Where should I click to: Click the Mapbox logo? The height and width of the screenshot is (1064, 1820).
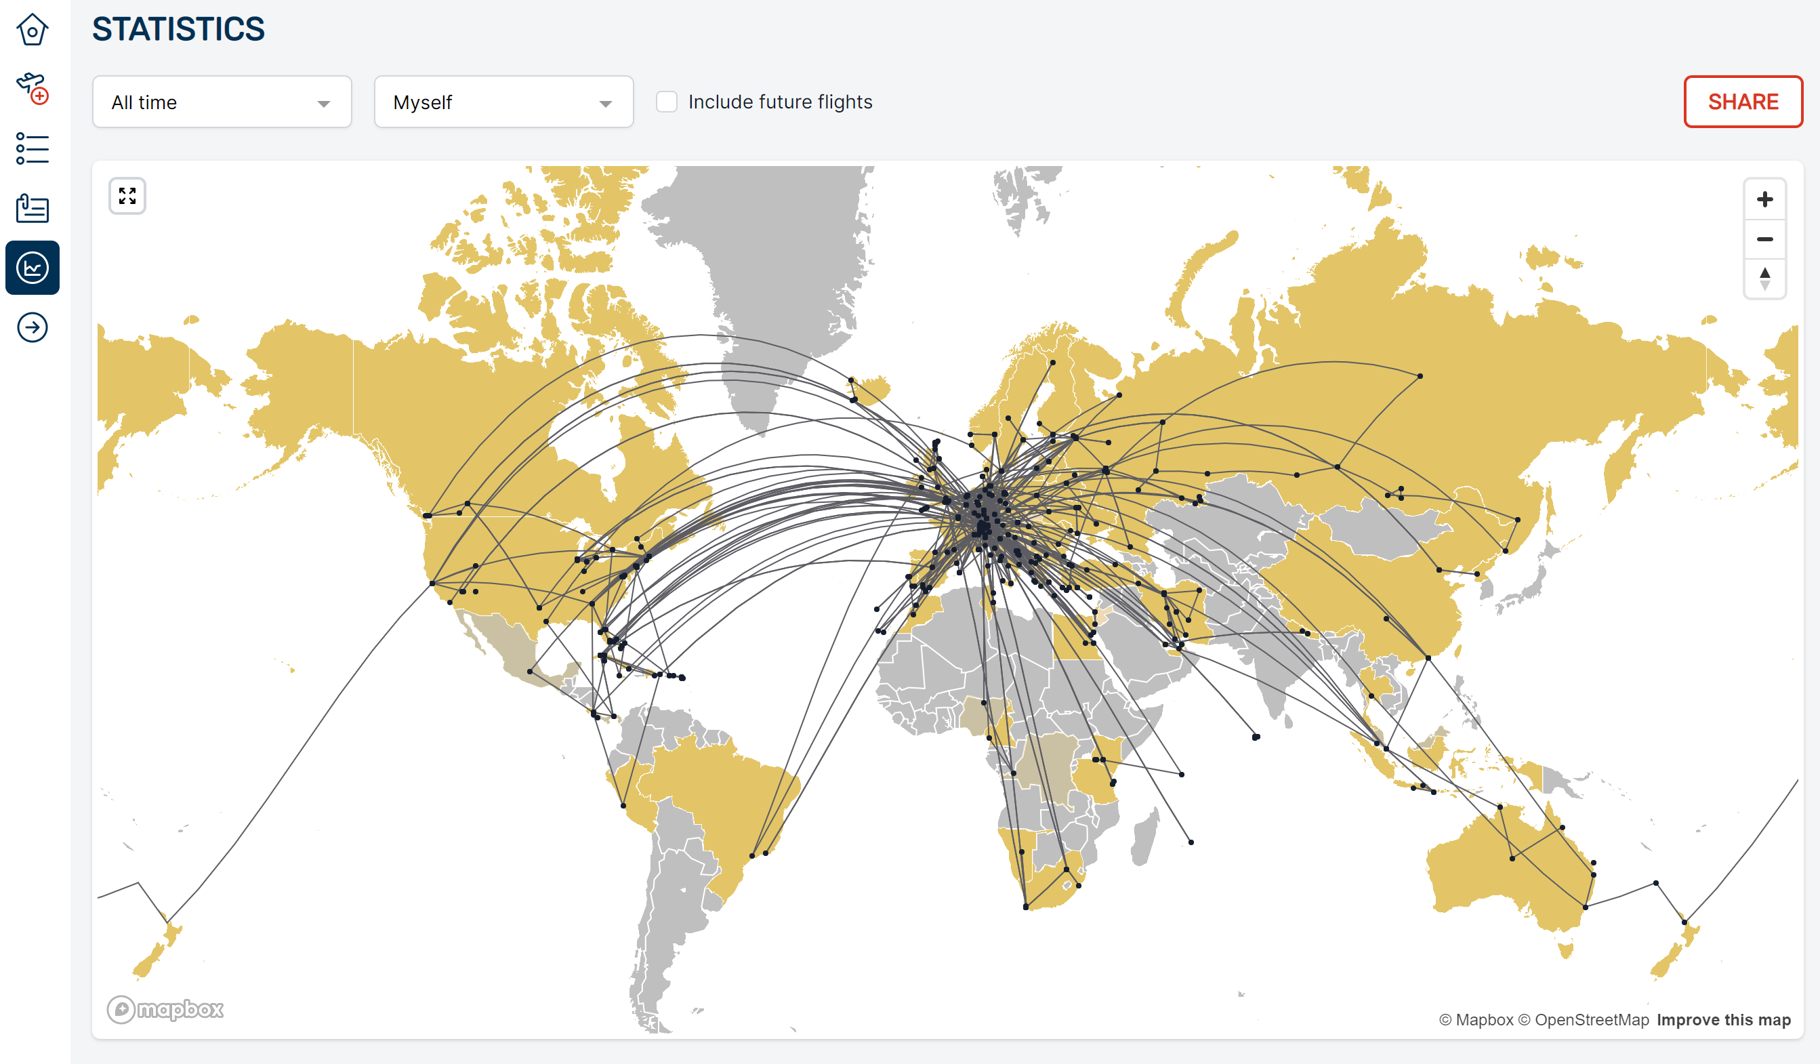[x=165, y=1009]
